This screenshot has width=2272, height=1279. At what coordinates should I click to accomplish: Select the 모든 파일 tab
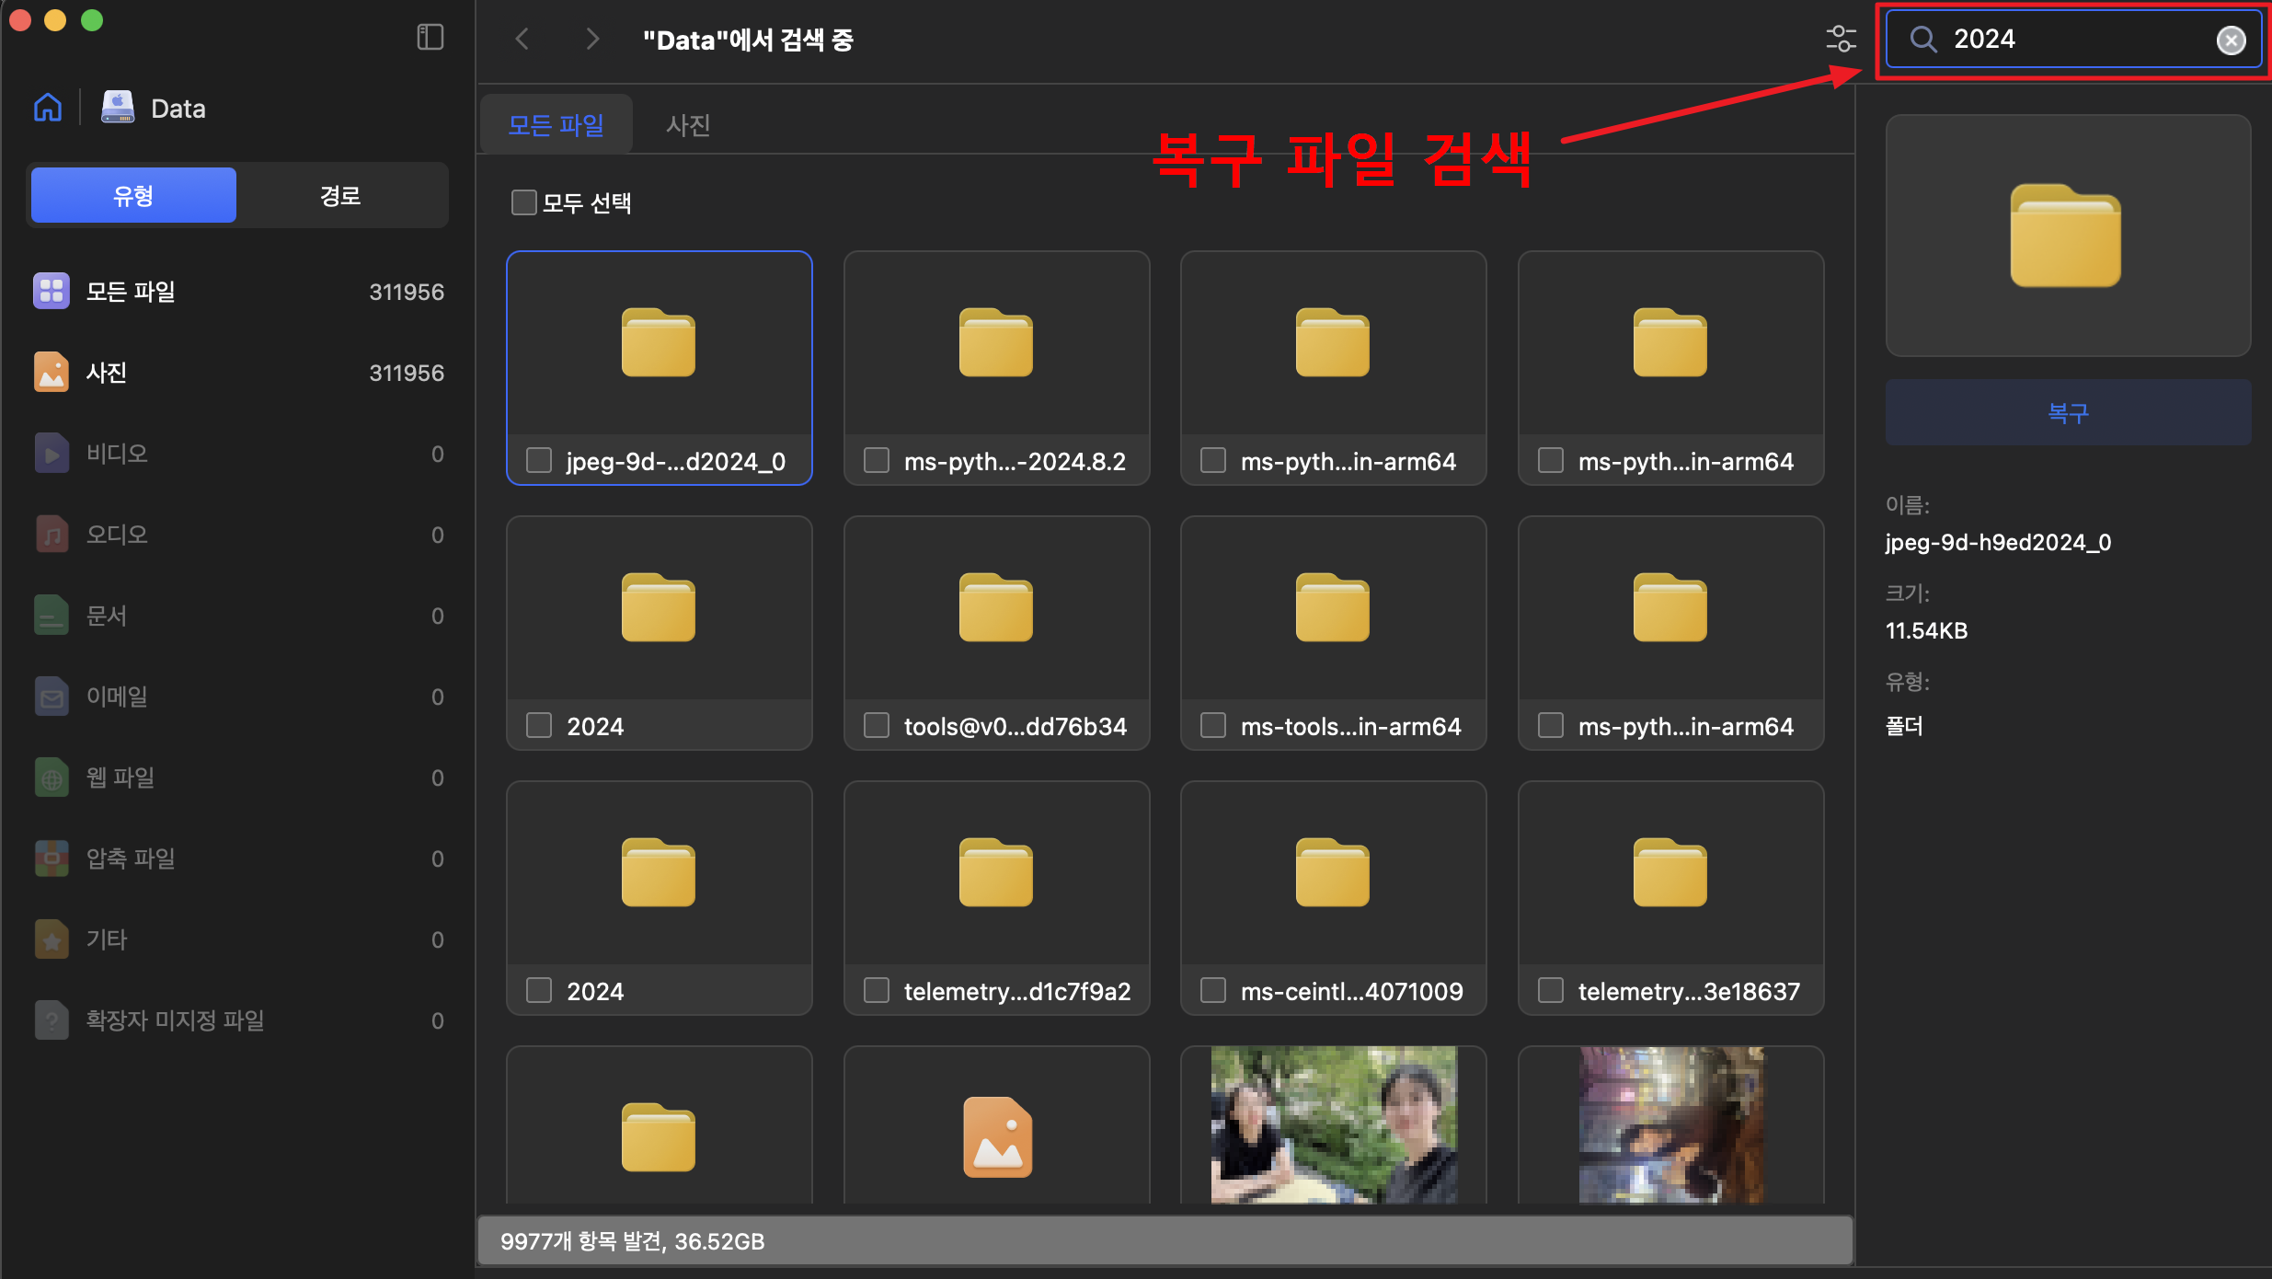[556, 125]
